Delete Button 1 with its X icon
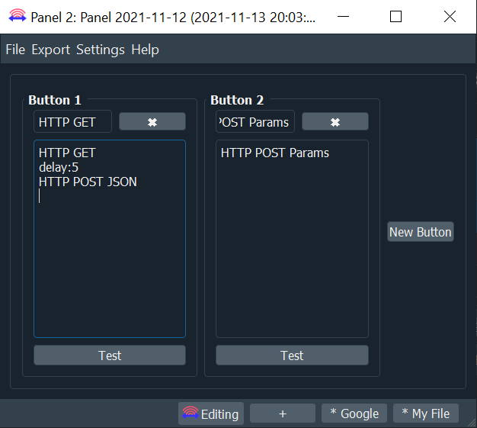 coord(152,122)
